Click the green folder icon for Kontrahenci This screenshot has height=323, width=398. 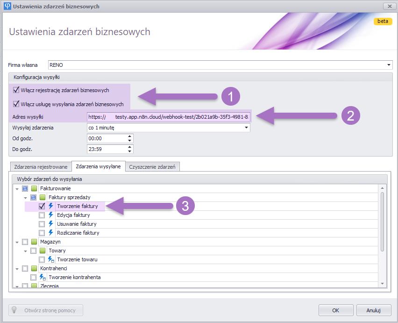34,268
